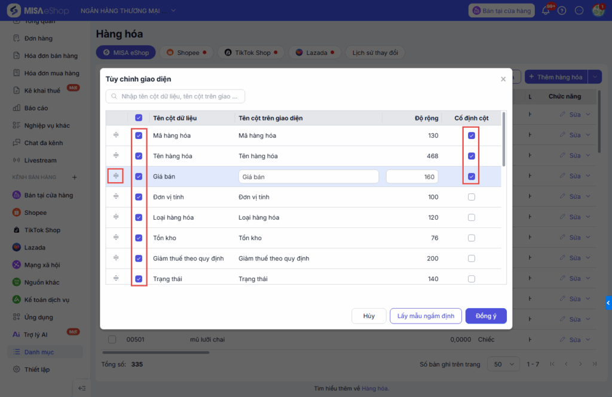Image resolution: width=612 pixels, height=397 pixels.
Task: Toggle the select-all columns header checkbox
Action: pos(139,118)
